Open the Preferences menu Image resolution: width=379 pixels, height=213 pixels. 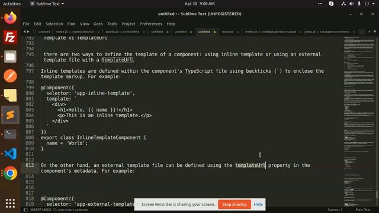point(151,24)
